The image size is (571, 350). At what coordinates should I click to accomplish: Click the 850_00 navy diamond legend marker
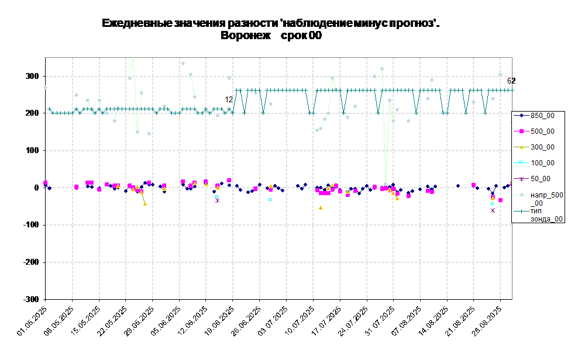521,116
